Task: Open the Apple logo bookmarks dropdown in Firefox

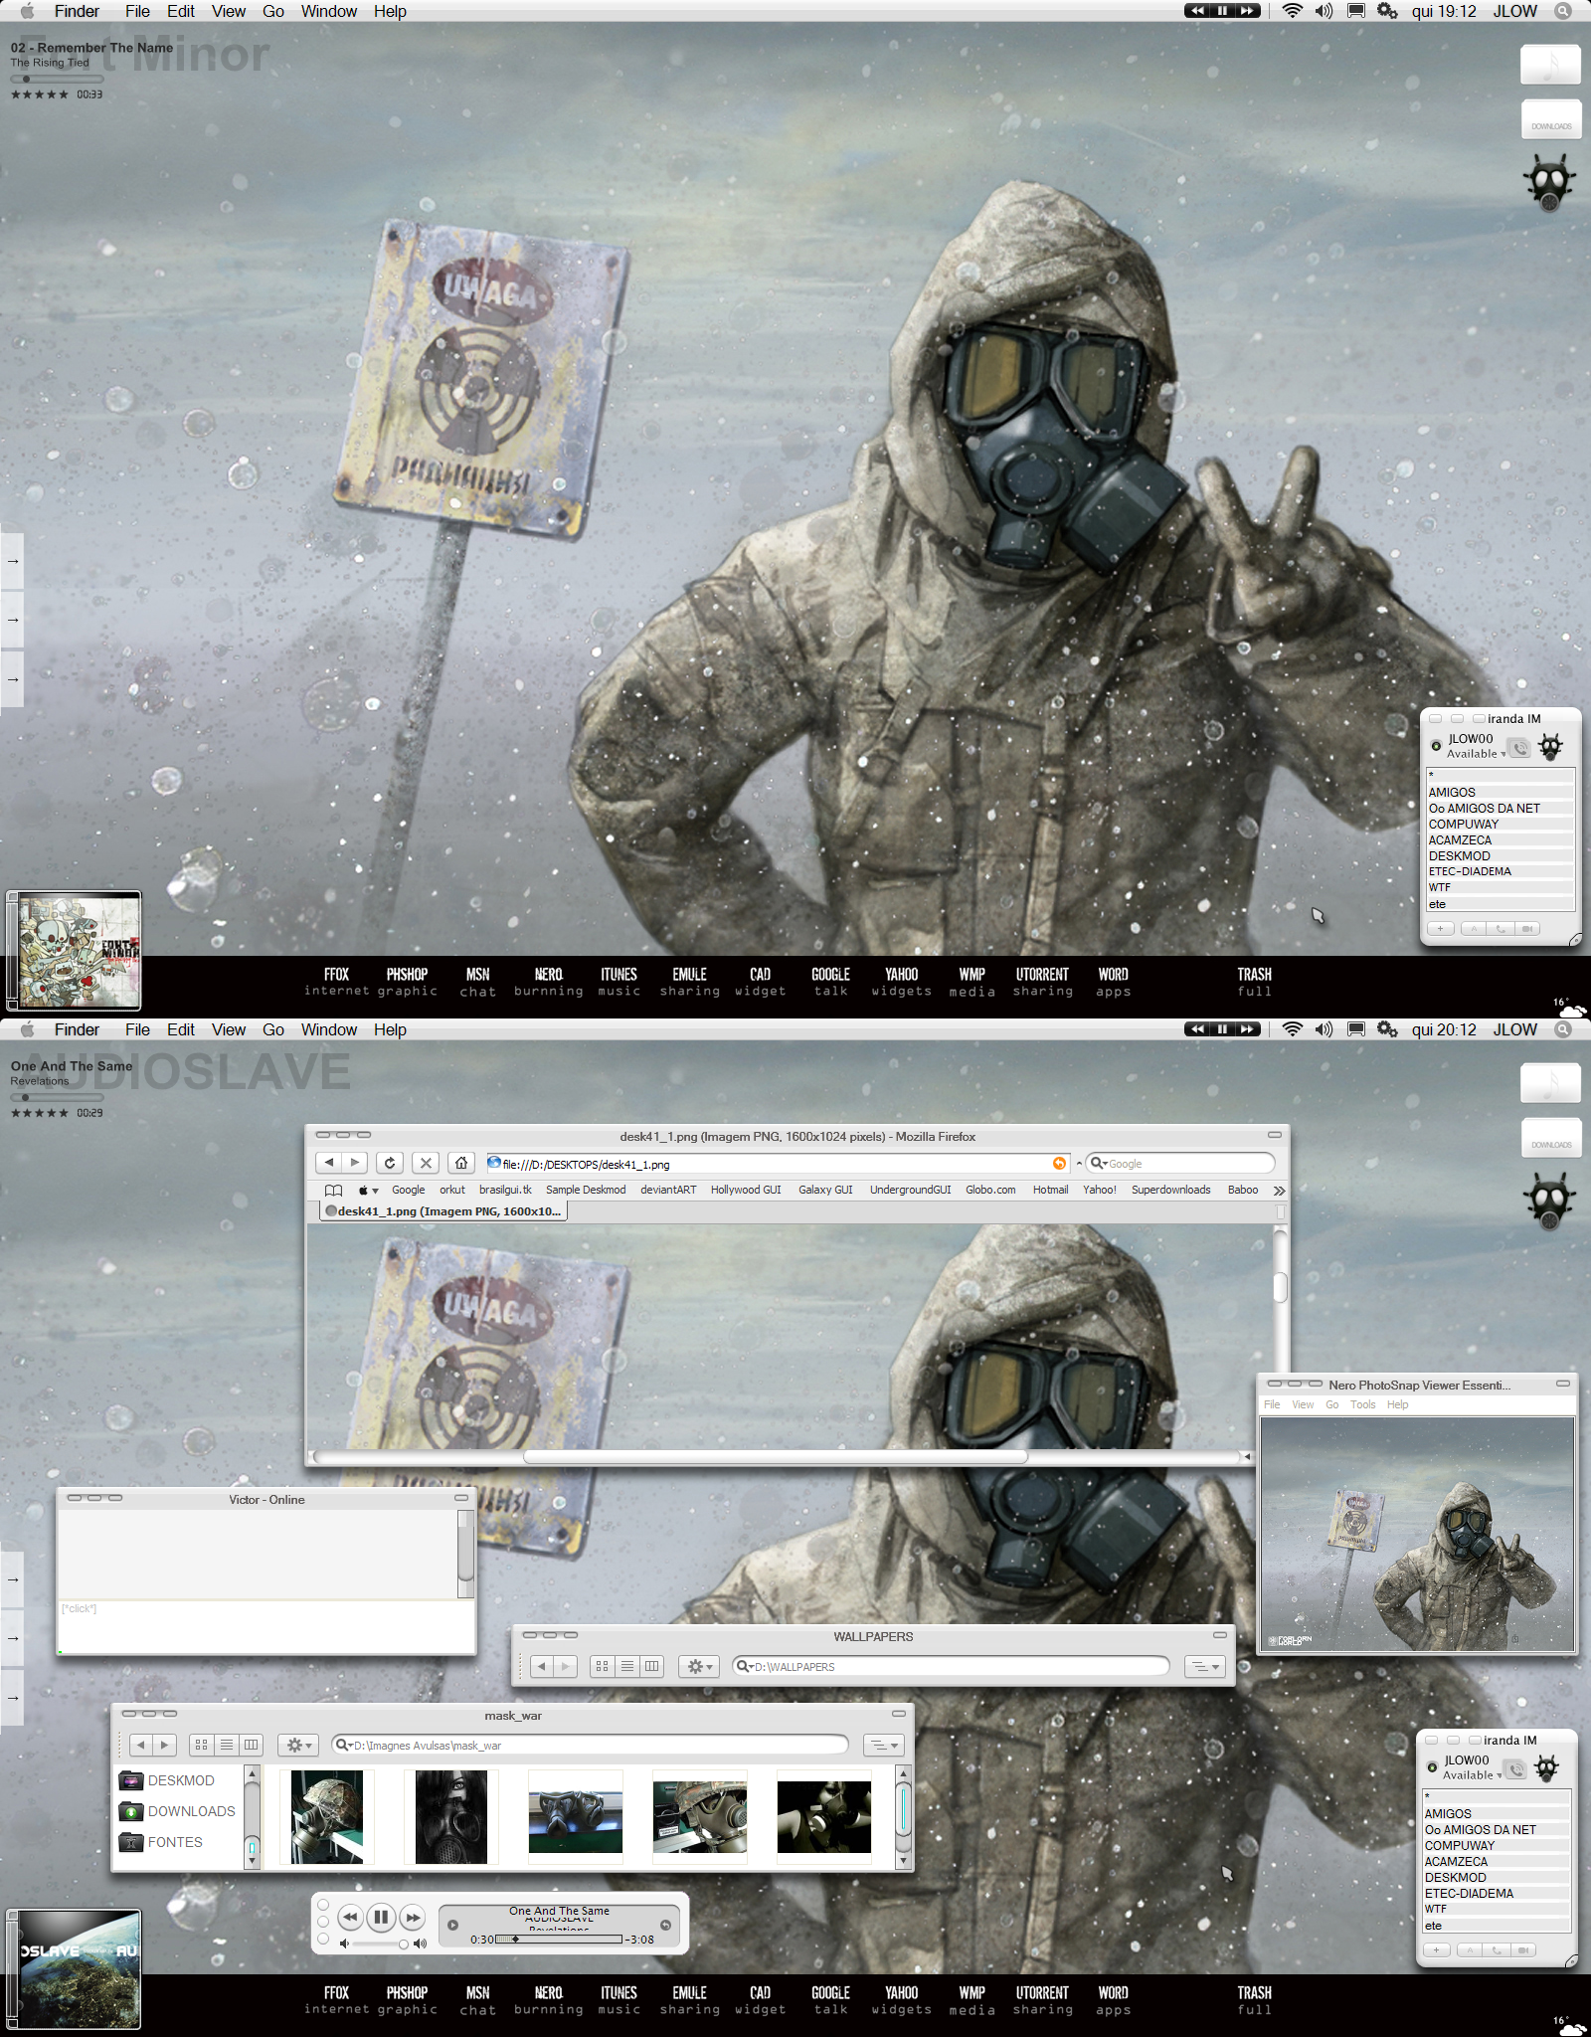Action: (368, 1190)
